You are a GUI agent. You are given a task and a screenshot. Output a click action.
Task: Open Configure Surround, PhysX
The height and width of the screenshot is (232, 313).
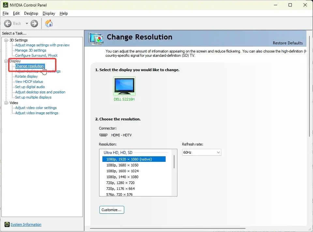(36, 55)
